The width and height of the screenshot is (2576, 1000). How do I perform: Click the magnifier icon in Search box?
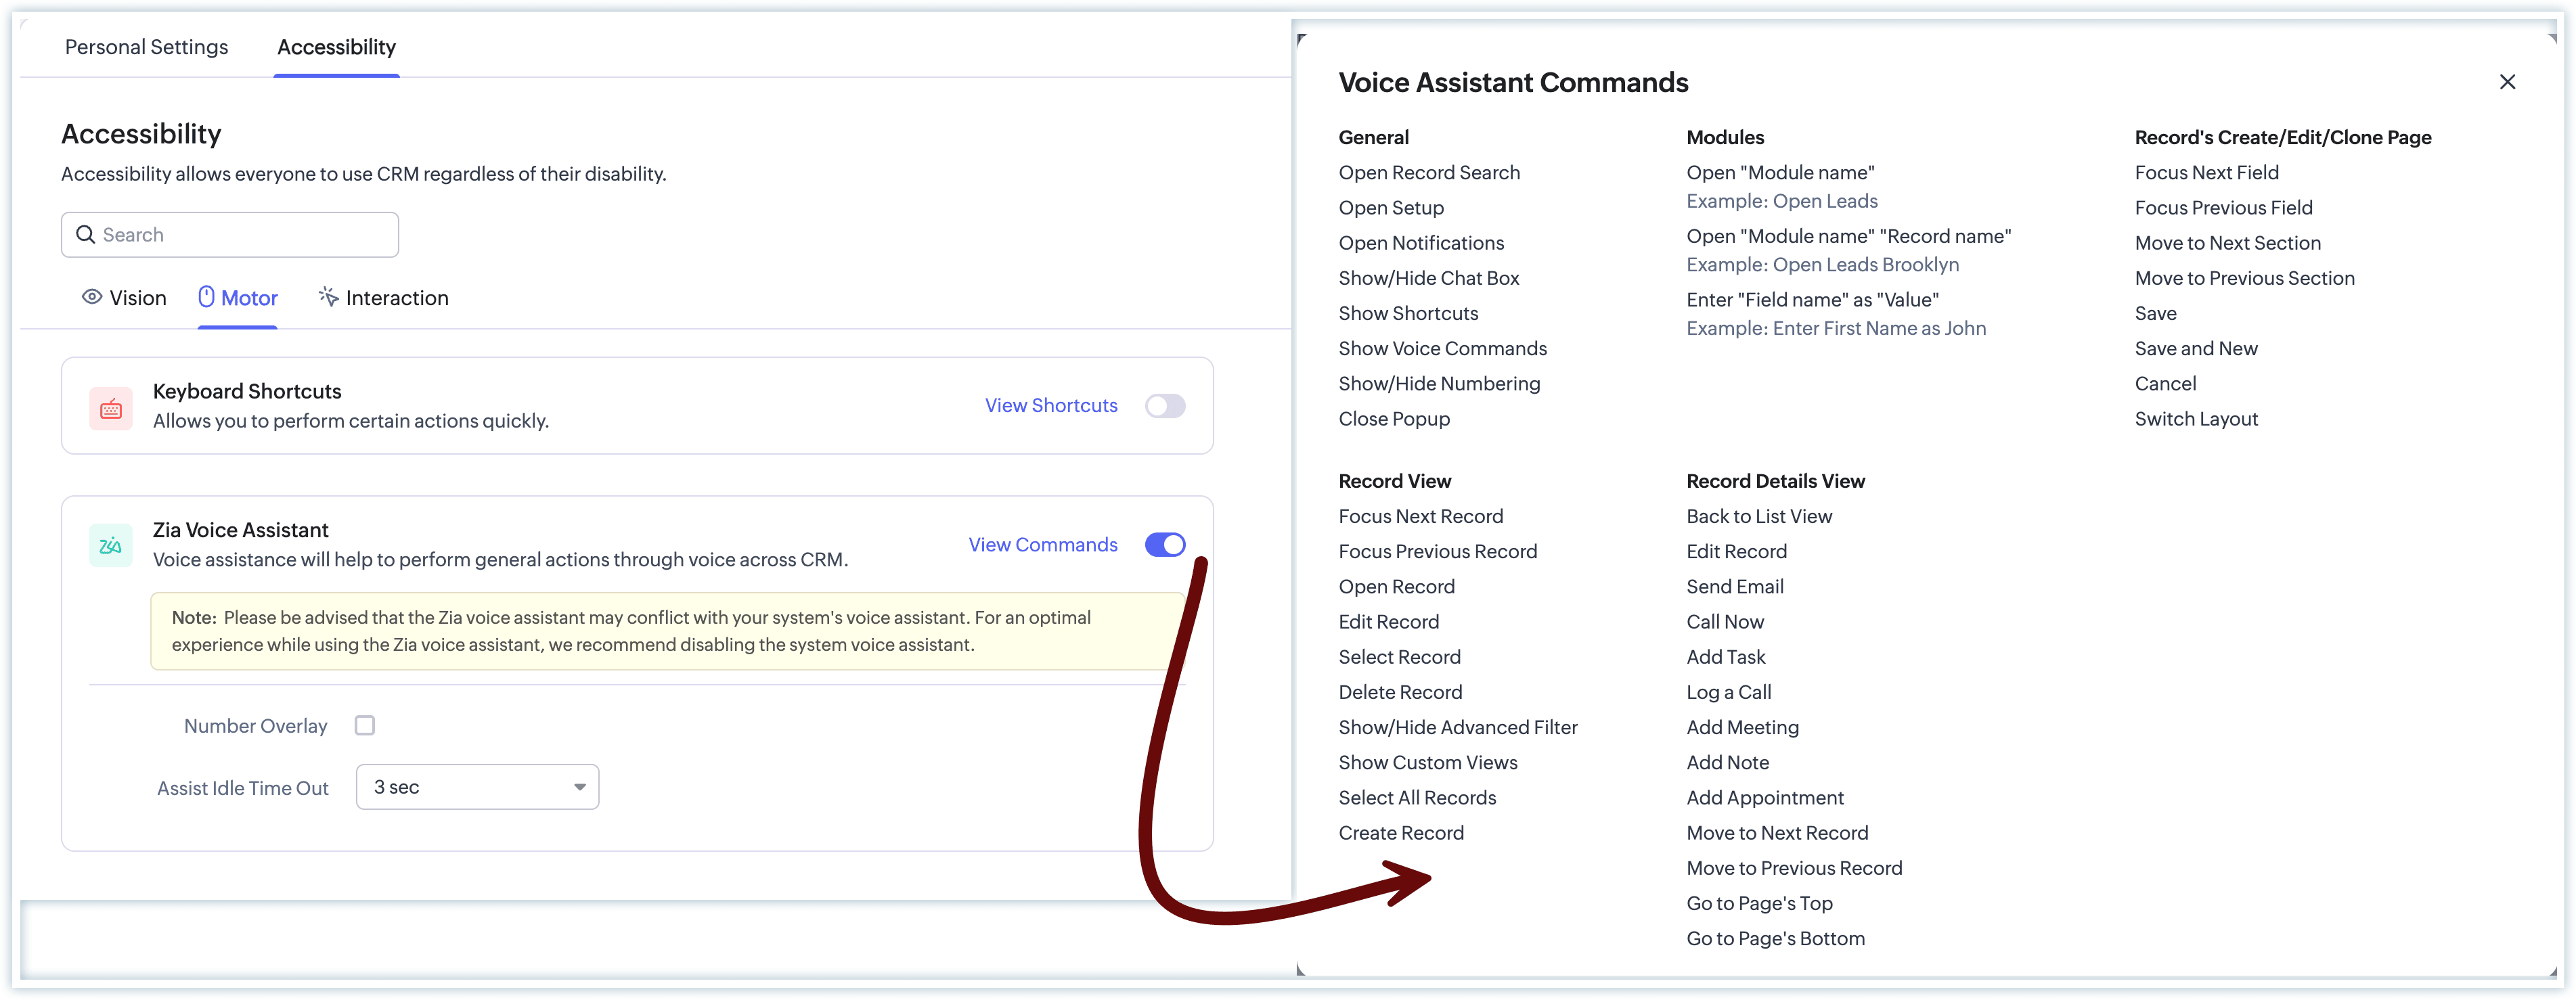[x=86, y=235]
